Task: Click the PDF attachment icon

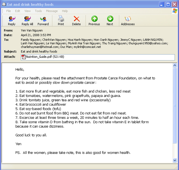Action: 24,57
